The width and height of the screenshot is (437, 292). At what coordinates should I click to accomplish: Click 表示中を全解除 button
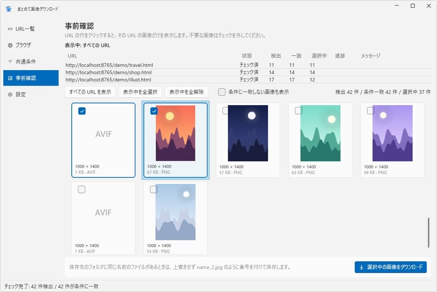(186, 92)
